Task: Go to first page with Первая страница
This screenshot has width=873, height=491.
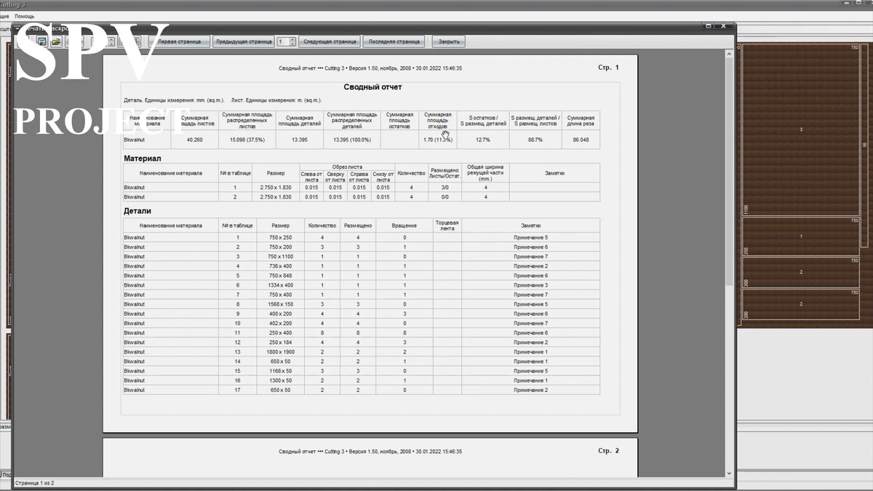Action: [x=180, y=41]
